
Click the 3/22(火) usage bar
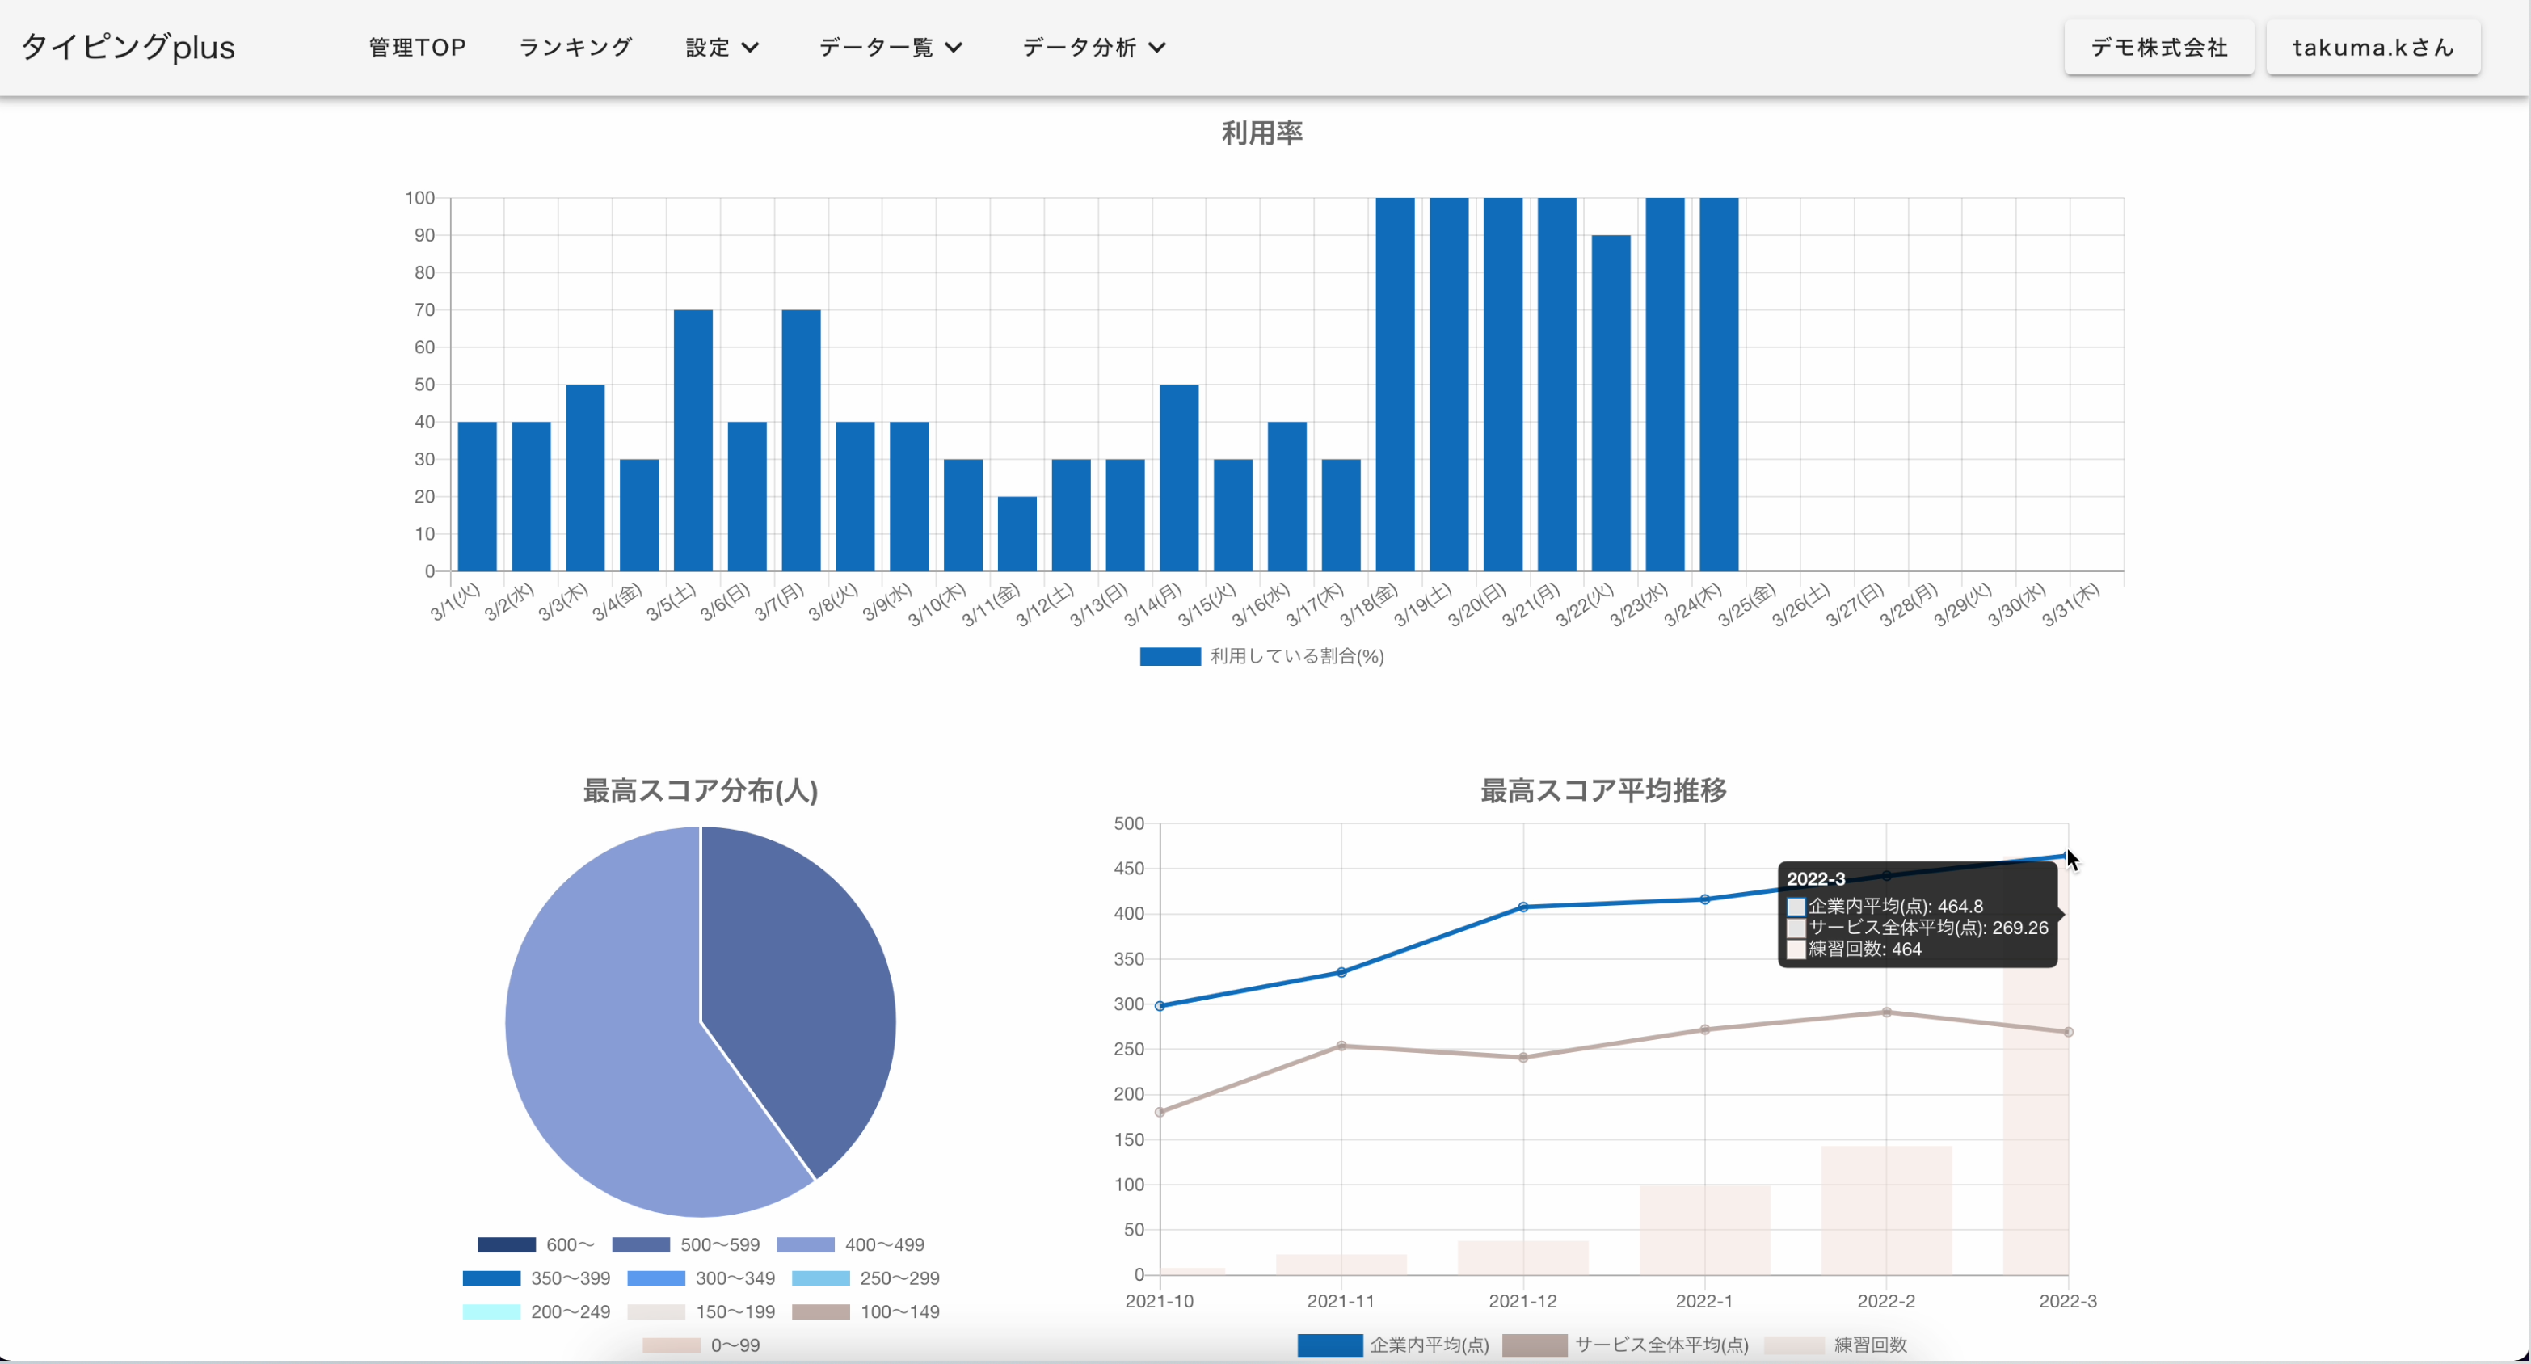point(1611,403)
